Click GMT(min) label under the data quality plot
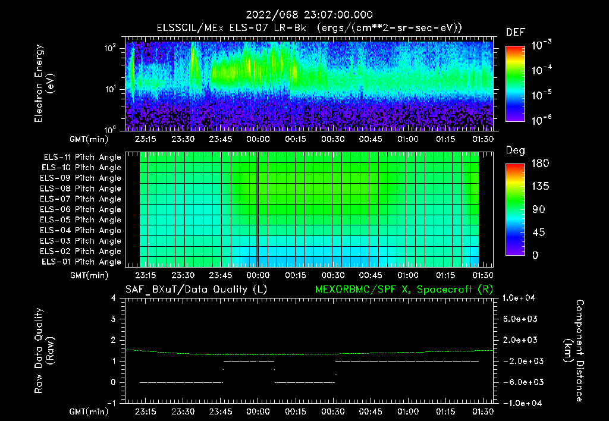The height and width of the screenshot is (421, 609). 89,412
